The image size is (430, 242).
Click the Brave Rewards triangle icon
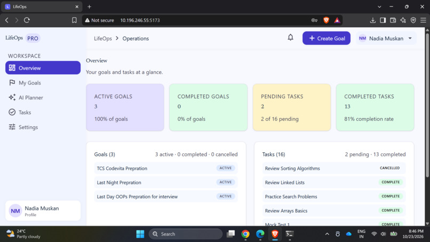tap(337, 20)
